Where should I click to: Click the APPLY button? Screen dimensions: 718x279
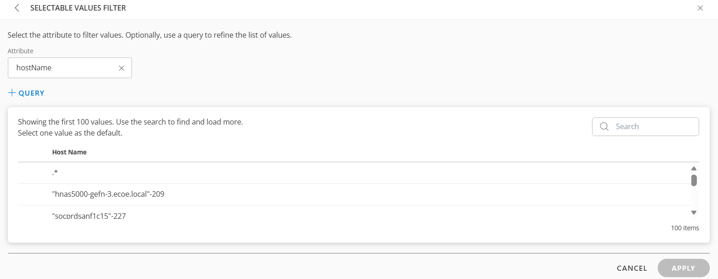pyautogui.click(x=683, y=268)
